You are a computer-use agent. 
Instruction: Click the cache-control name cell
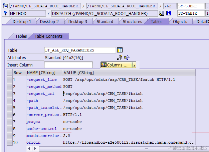[44, 129]
